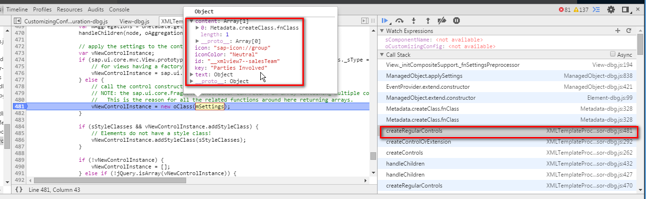The height and width of the screenshot is (199, 646).
Task: Switch to CustomizingConf...uration-dbg.js file tab
Action: pos(67,21)
